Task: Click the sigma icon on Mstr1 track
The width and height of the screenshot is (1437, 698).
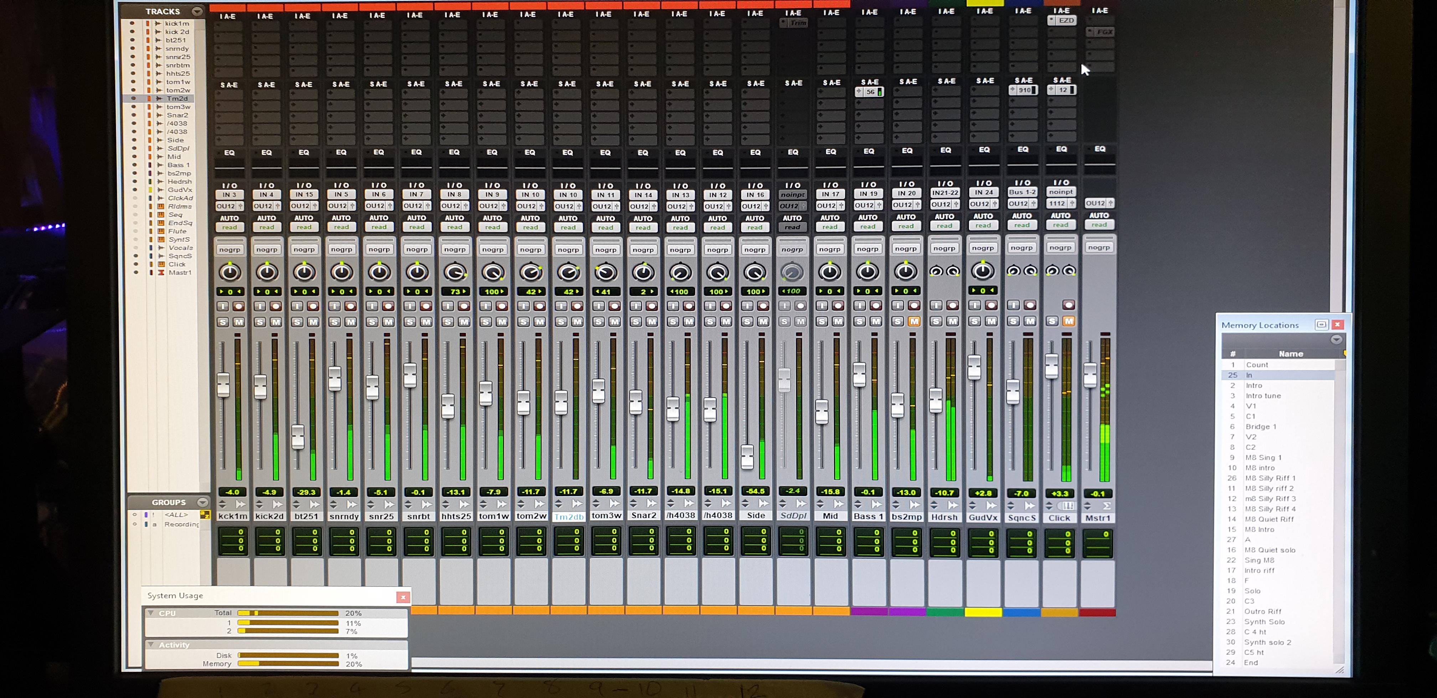Action: click(1107, 506)
